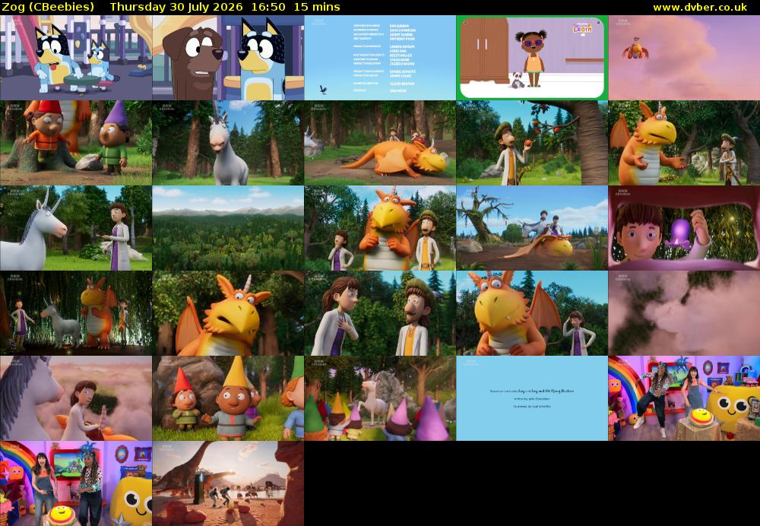The image size is (760, 526).
Task: Open thumbnail of two presenters dancing in studio
Action: click(684, 398)
